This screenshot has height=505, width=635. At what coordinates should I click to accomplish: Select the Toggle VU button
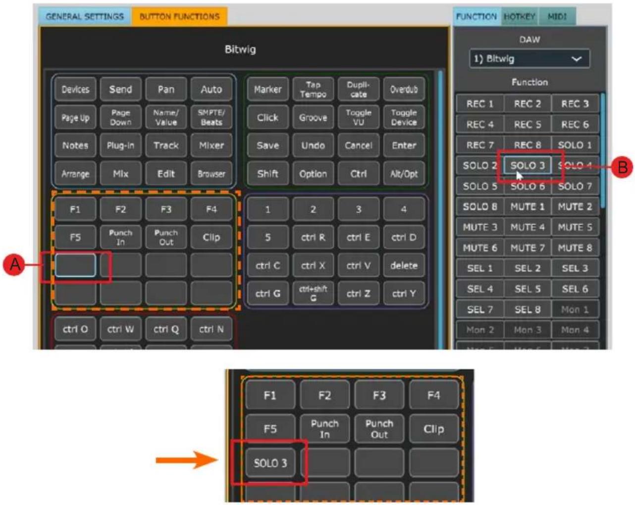click(359, 117)
